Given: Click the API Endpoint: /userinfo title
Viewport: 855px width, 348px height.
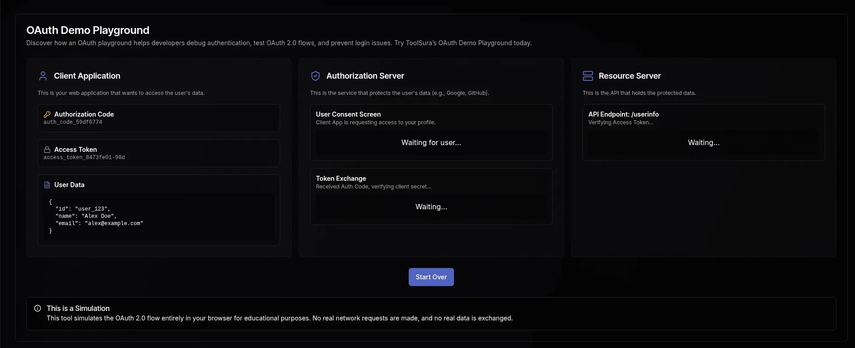Looking at the screenshot, I should tap(623, 114).
